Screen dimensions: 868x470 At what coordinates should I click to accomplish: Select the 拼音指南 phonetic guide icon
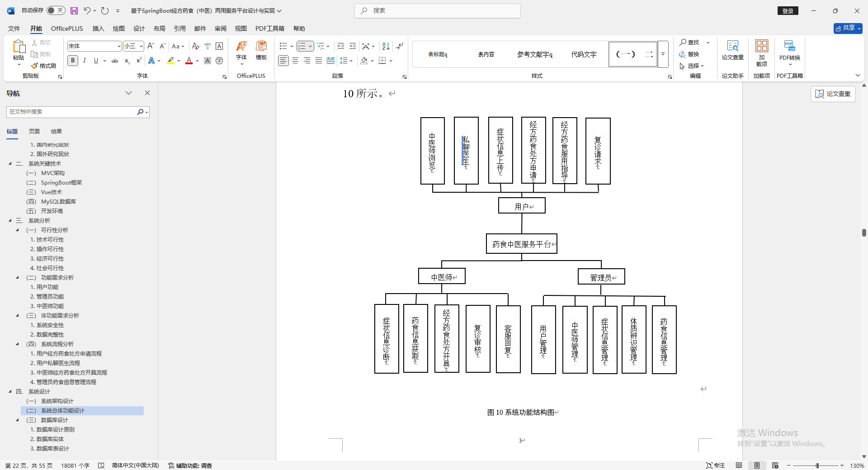(207, 46)
